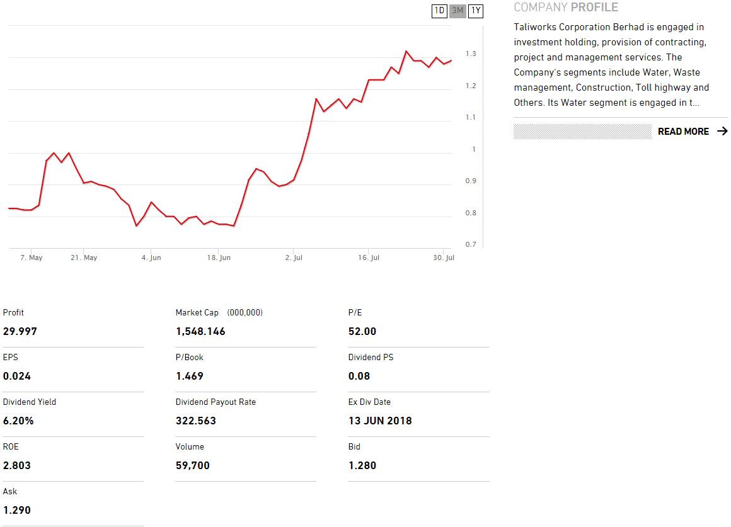Click the Bid price 1.280
The image size is (731, 527).
362,466
